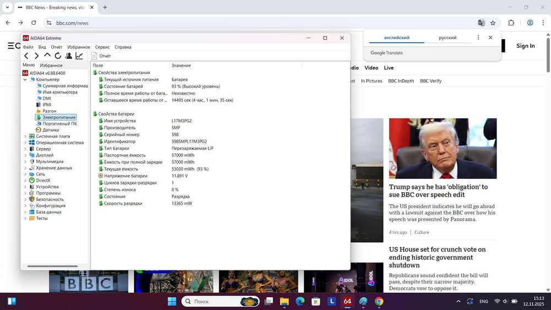Select База данных tree item
The image size is (551, 310).
pyautogui.click(x=45, y=212)
